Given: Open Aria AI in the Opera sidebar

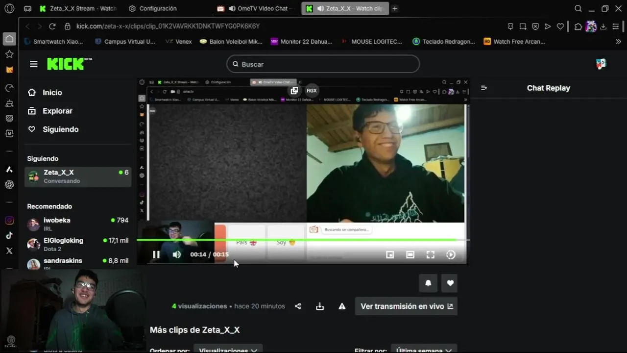Looking at the screenshot, I should pyautogui.click(x=9, y=170).
